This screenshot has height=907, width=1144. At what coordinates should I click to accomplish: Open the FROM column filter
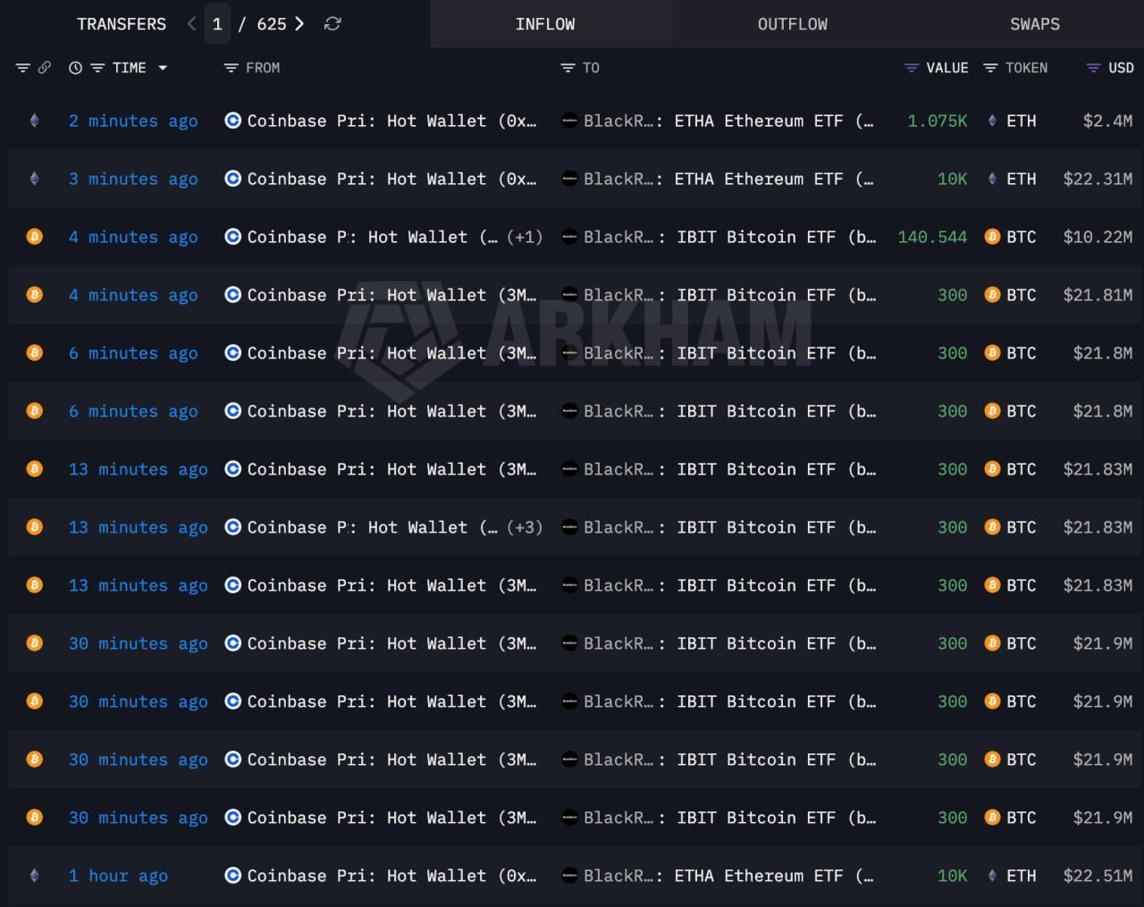coord(231,68)
